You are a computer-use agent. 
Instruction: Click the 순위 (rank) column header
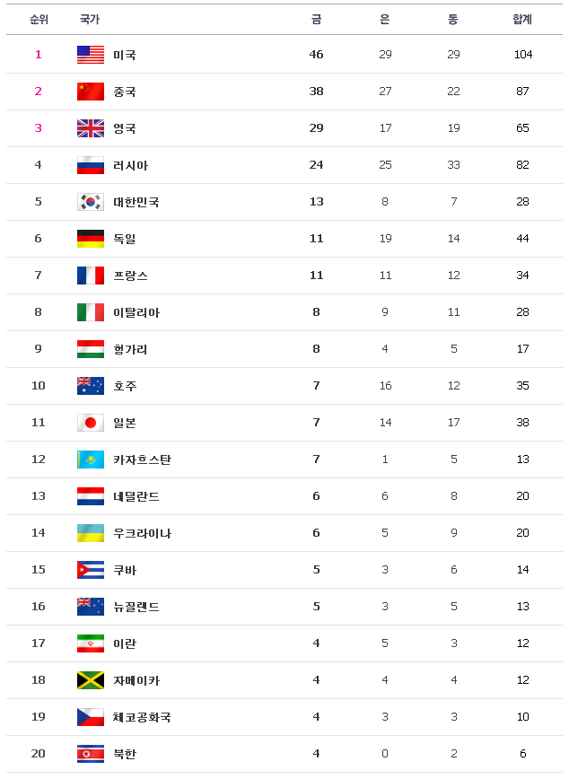[39, 20]
